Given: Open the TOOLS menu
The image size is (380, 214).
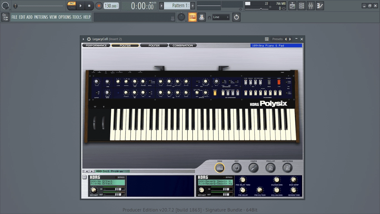Looking at the screenshot, I should (77, 17).
